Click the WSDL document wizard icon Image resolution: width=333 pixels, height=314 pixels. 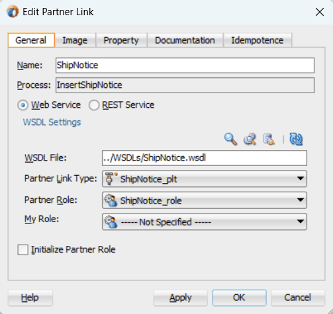pos(269,139)
